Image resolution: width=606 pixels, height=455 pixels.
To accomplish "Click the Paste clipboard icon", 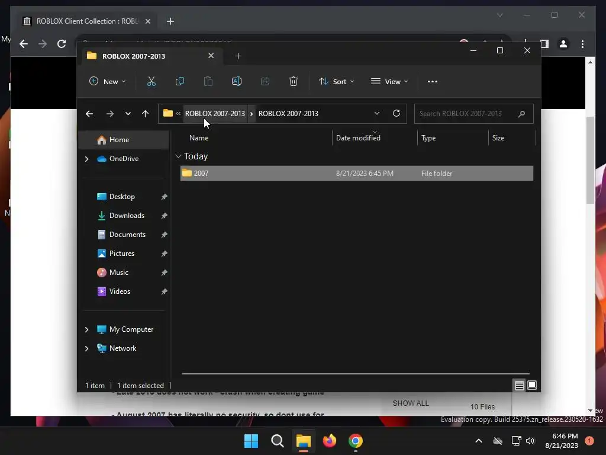I will pyautogui.click(x=208, y=82).
